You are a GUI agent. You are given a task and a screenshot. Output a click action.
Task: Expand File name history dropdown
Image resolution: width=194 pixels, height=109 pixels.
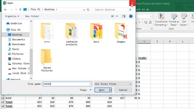[90, 84]
